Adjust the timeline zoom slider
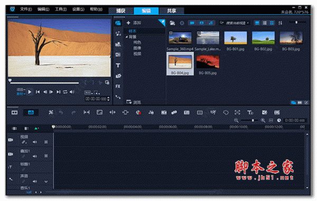317x201 pixels. pos(253,120)
